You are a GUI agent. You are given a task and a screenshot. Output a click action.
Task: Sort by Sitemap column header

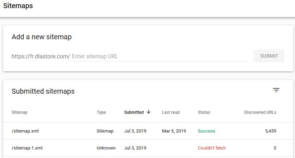click(x=19, y=112)
